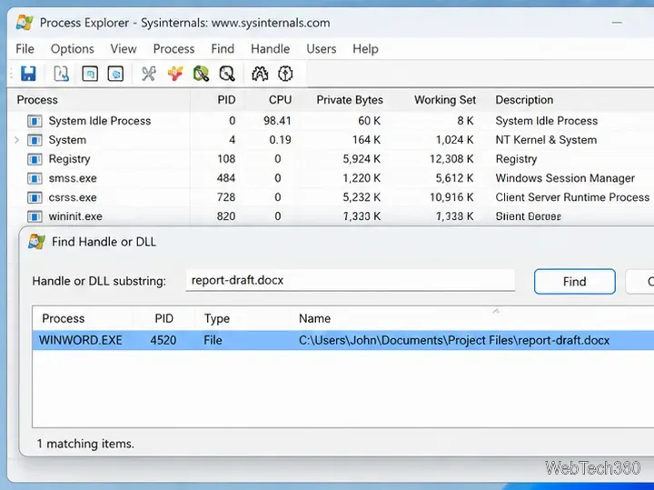Image resolution: width=654 pixels, height=490 pixels.
Task: Select the smss.exe process name
Action: point(73,179)
